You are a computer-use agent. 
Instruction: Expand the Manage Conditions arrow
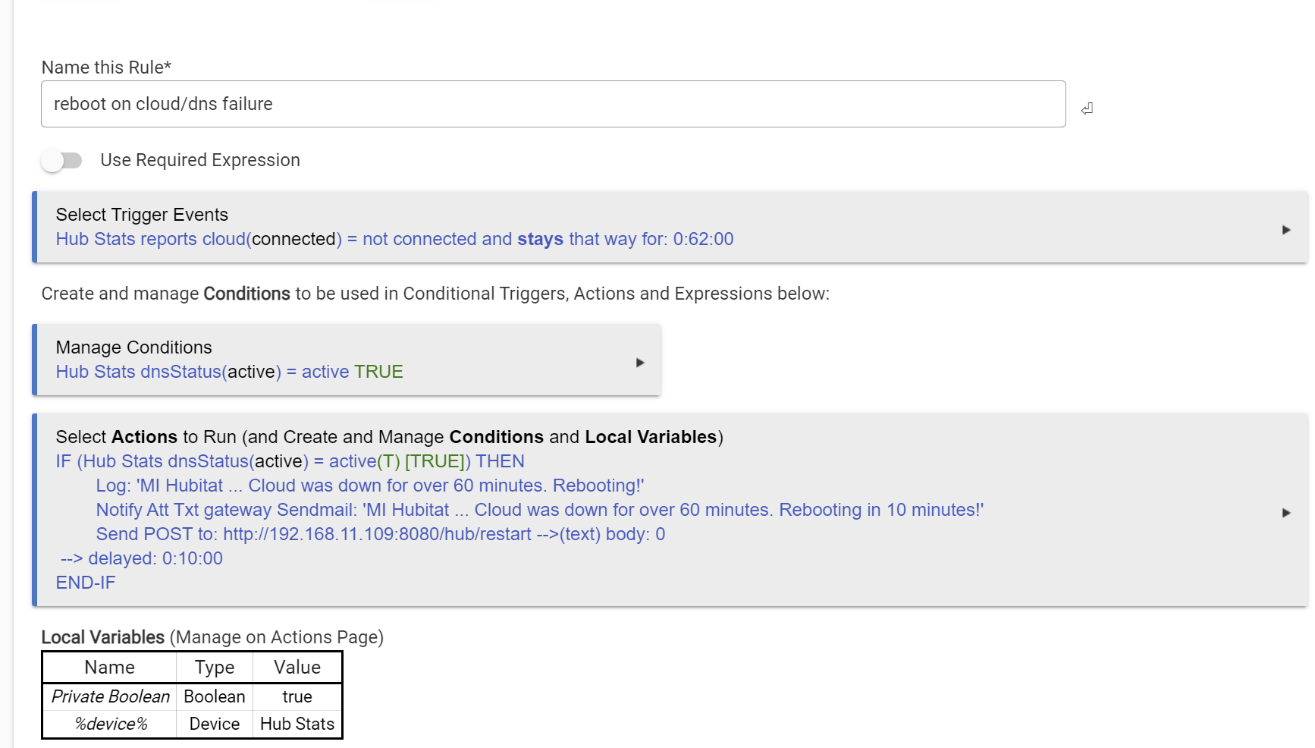pos(639,363)
